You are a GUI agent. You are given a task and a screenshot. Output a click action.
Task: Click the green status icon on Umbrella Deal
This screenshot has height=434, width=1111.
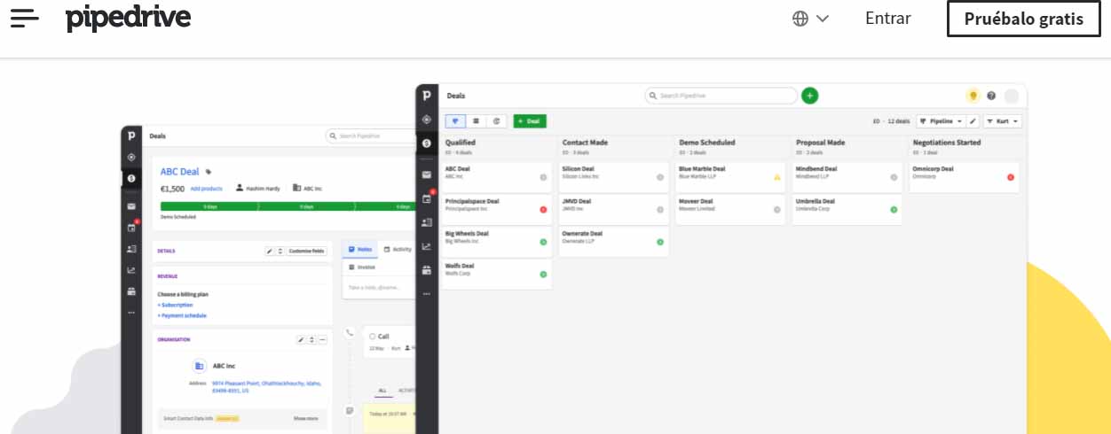[x=894, y=210]
